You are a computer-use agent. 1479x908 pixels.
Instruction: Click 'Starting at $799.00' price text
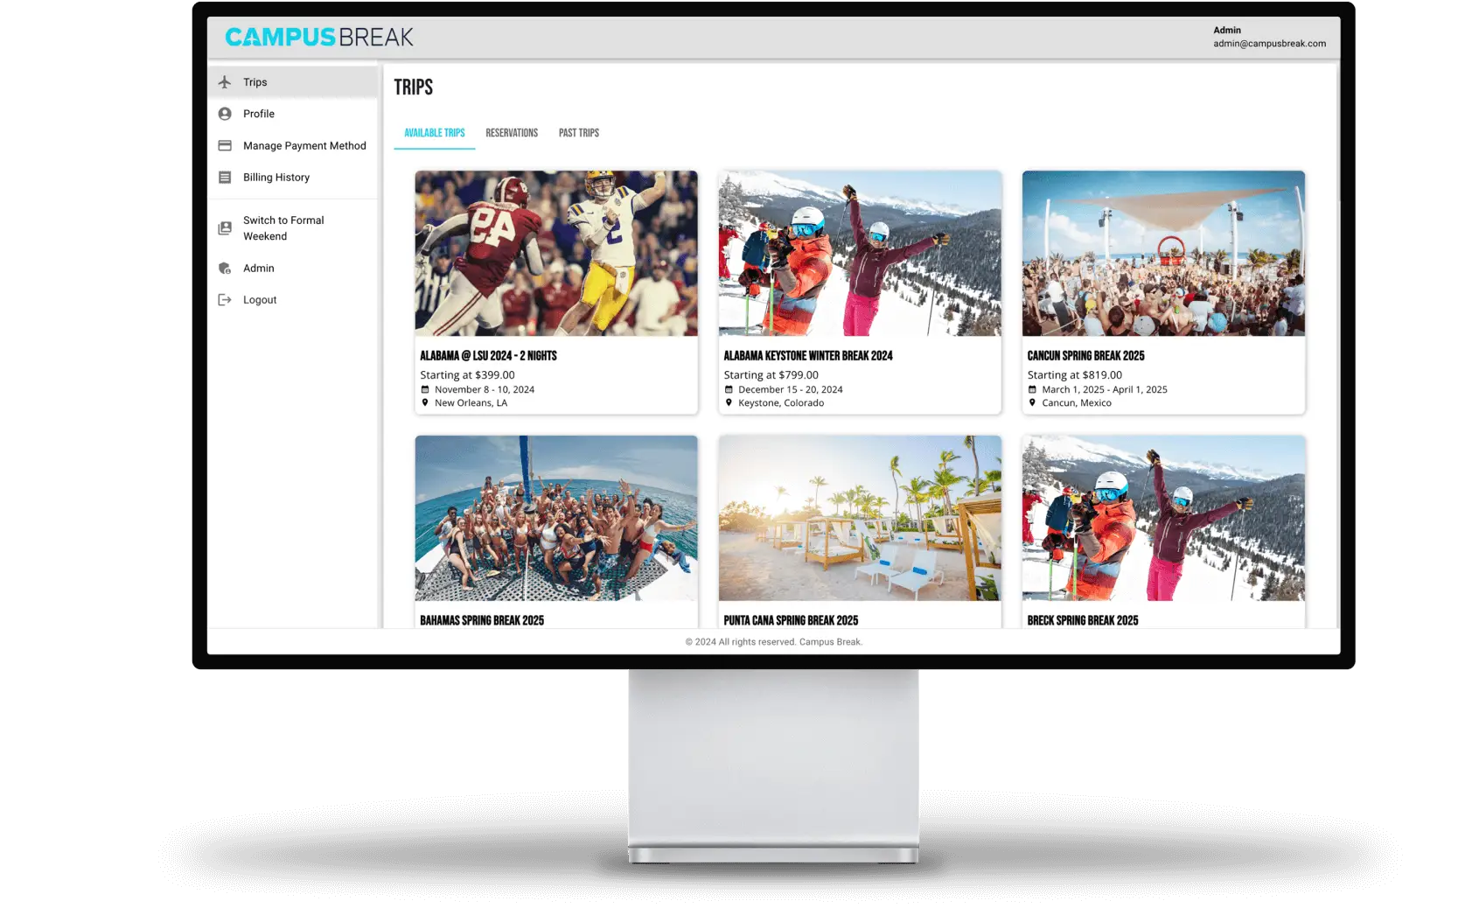[x=771, y=375]
